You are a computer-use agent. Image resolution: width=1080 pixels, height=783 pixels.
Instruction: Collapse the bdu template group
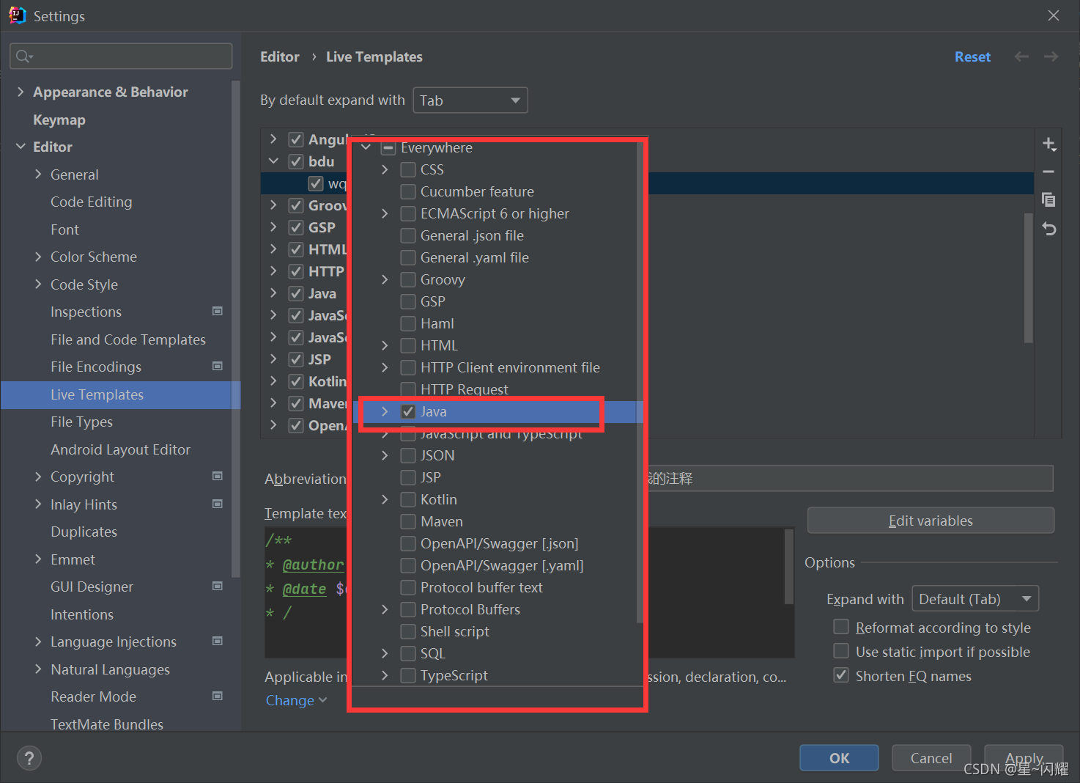pos(273,161)
